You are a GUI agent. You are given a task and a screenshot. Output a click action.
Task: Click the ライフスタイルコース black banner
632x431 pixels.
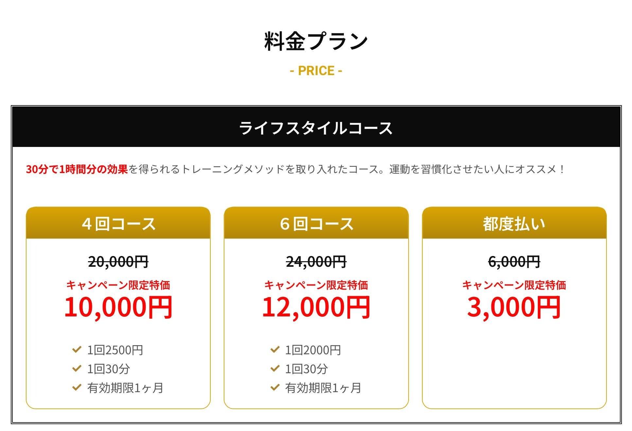pyautogui.click(x=316, y=128)
